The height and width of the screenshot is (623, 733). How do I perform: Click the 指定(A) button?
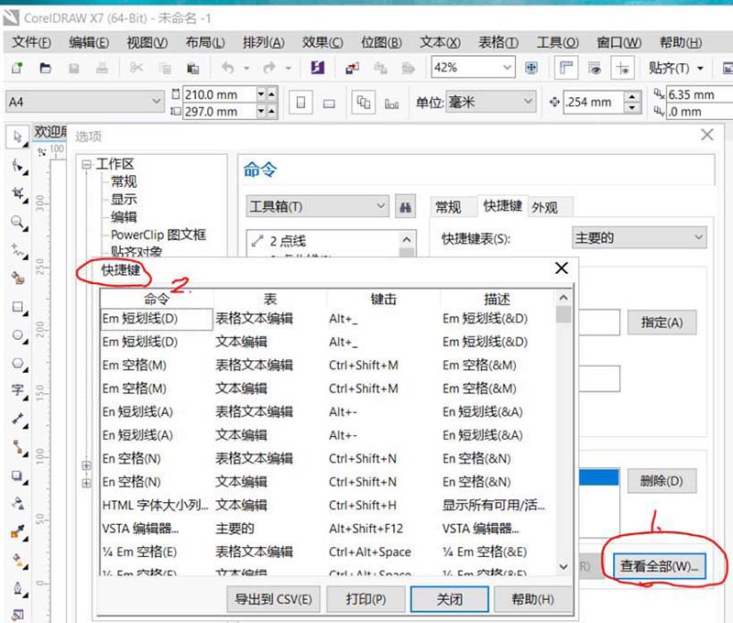(x=662, y=322)
